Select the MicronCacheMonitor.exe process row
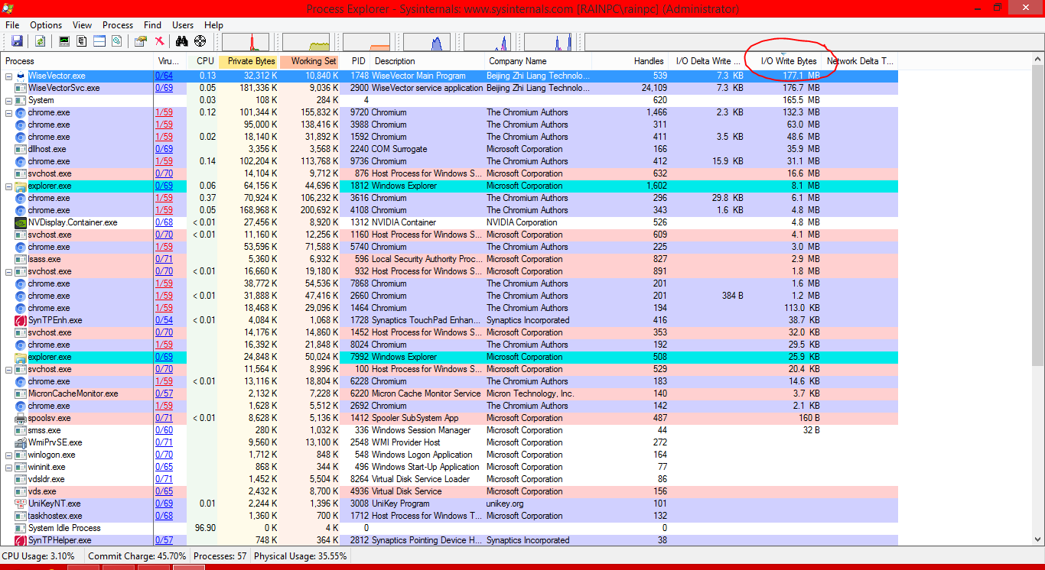 tap(73, 393)
